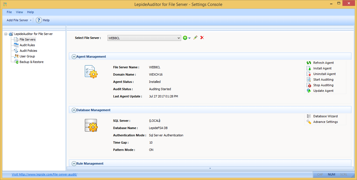The width and height of the screenshot is (357, 180).
Task: Click the LepideAuditor logo in title bar
Action: [5, 4]
